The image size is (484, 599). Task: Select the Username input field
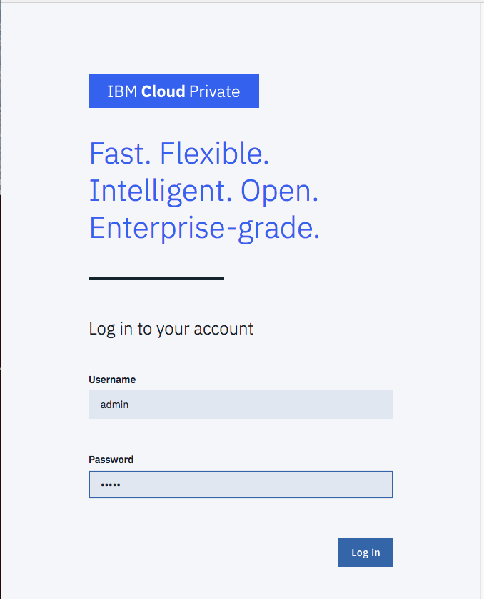point(241,405)
